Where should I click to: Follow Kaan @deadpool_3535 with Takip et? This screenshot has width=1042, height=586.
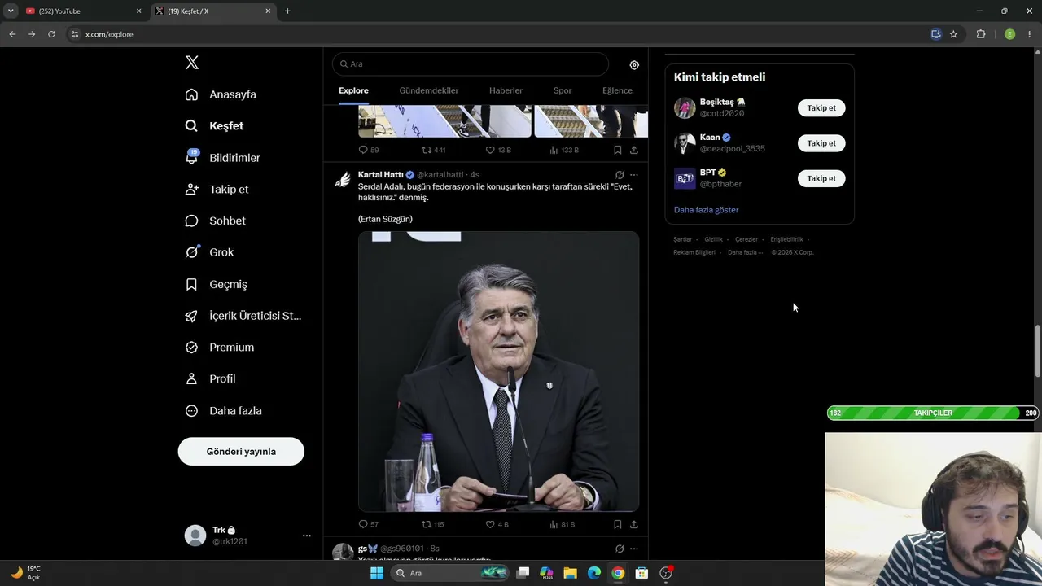pos(821,143)
